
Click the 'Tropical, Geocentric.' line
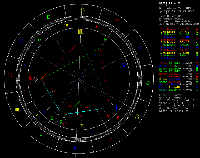coord(176,21)
